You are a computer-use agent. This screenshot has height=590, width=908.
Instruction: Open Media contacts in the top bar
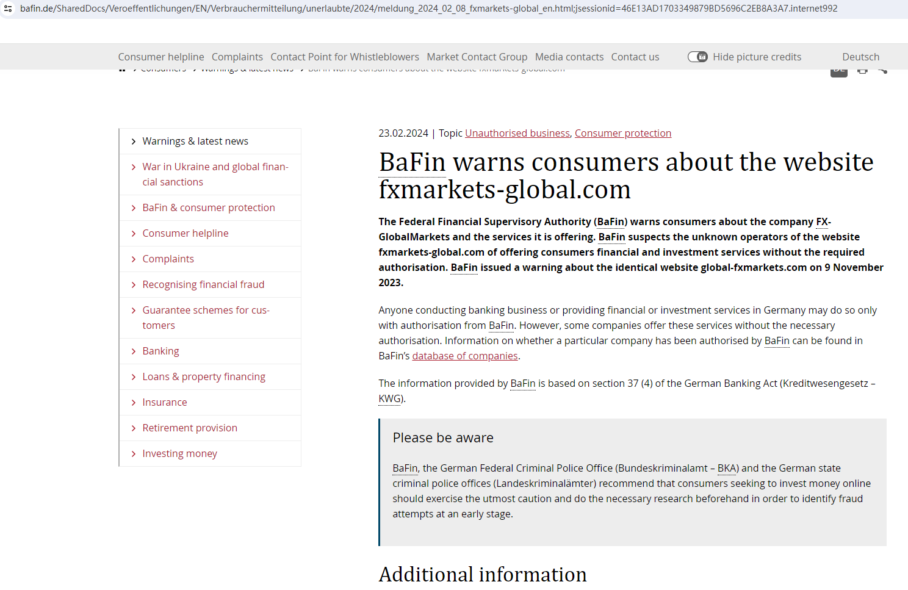click(569, 57)
